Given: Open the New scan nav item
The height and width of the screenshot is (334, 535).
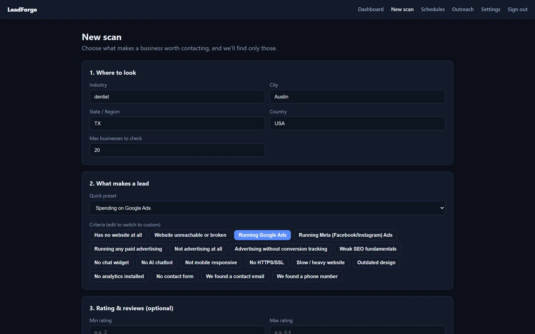Looking at the screenshot, I should click(402, 9).
